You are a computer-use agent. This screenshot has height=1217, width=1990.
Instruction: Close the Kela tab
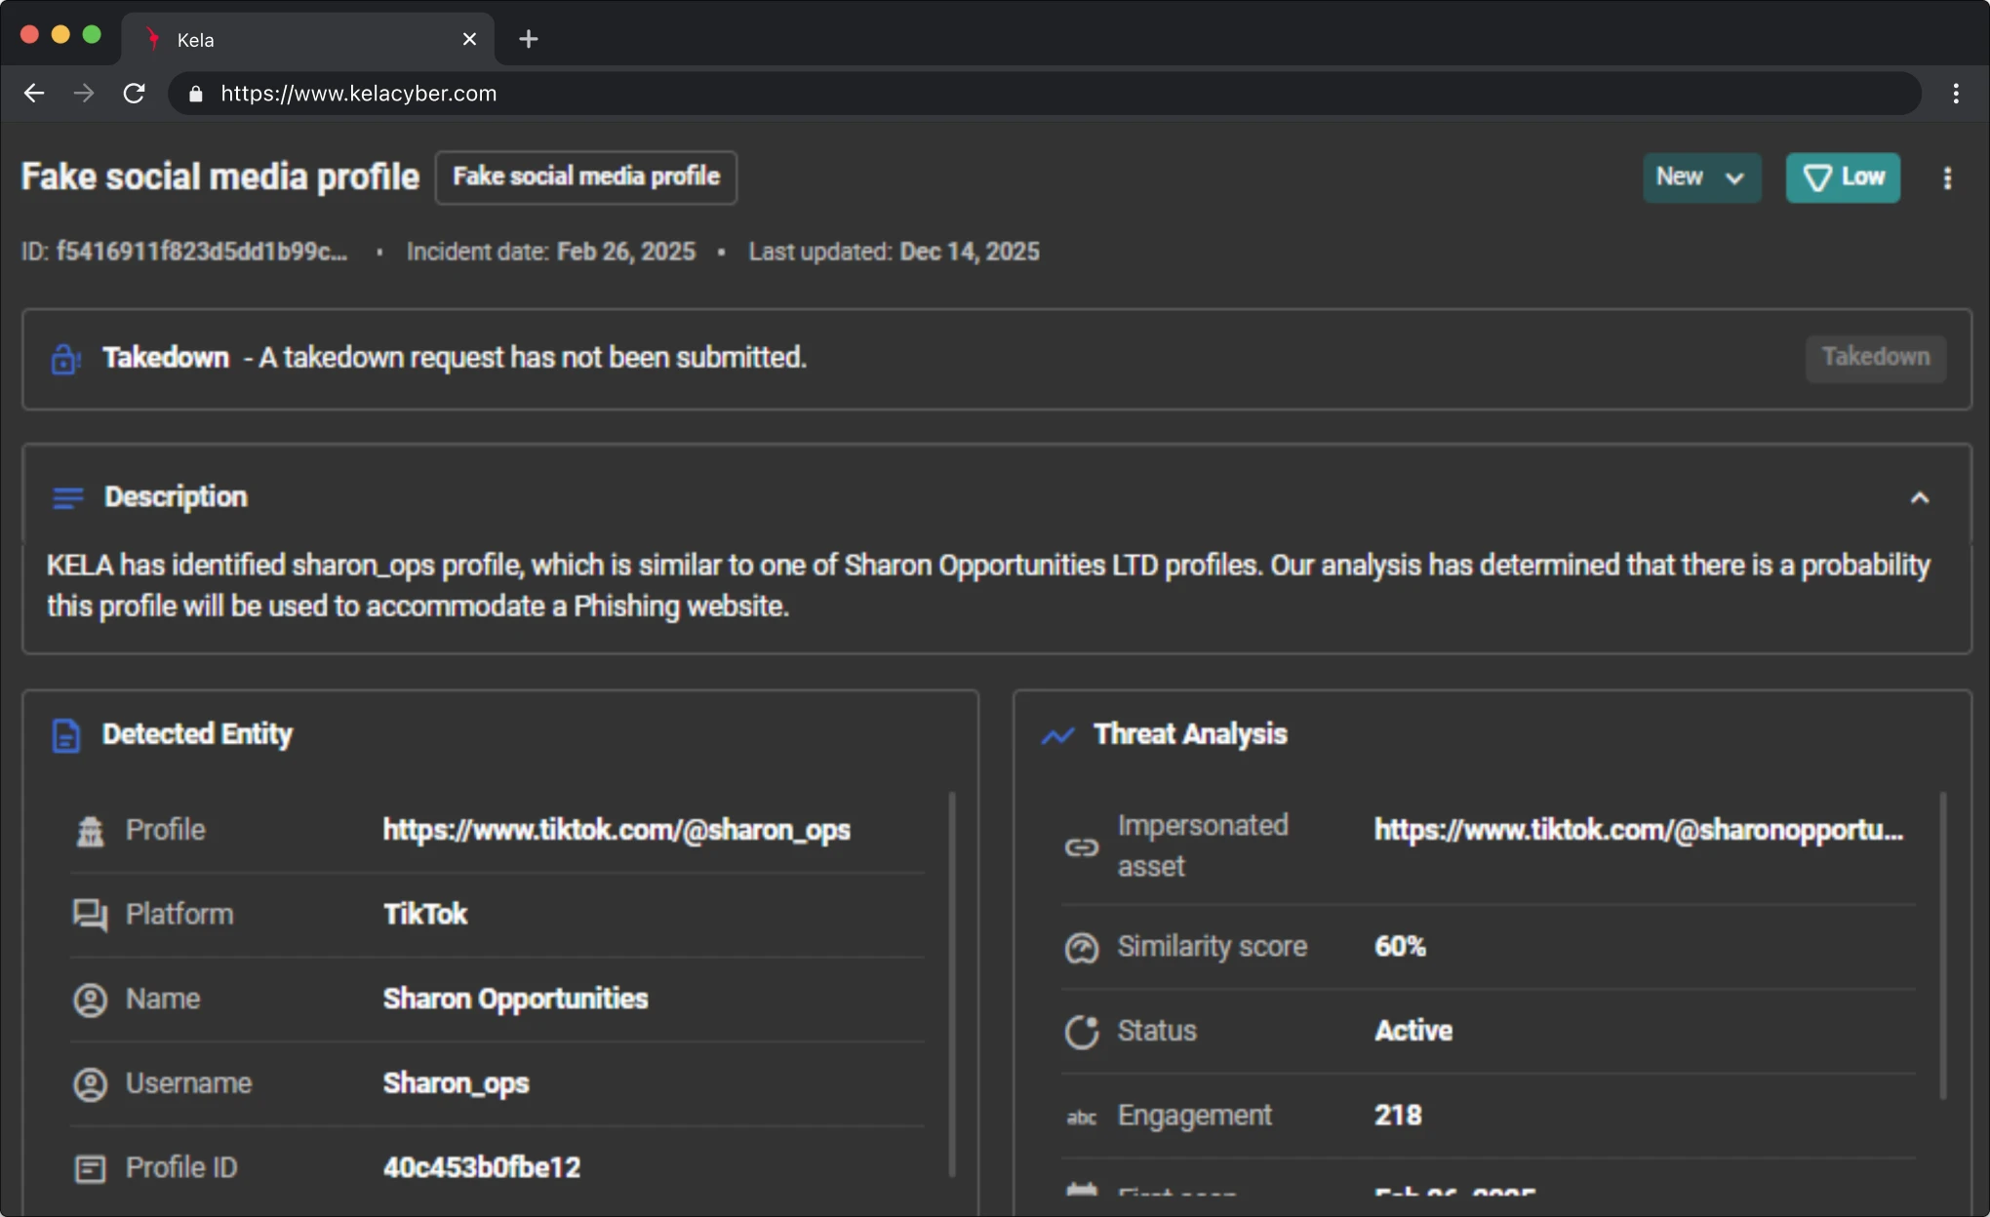469,39
